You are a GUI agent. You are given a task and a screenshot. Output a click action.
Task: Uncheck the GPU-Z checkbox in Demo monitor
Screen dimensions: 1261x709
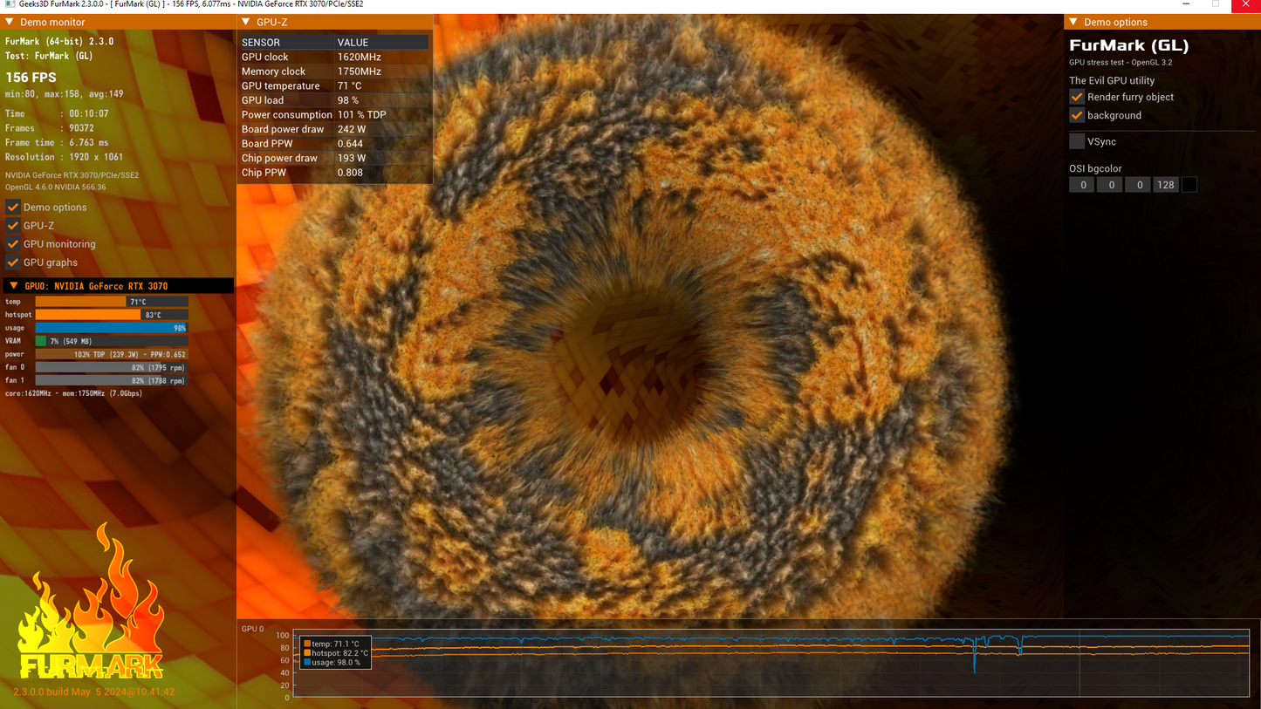click(x=13, y=226)
